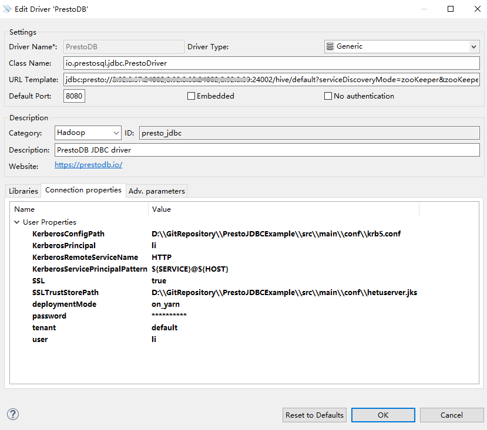
Task: Open the Adv. parameters tab
Action: [156, 191]
